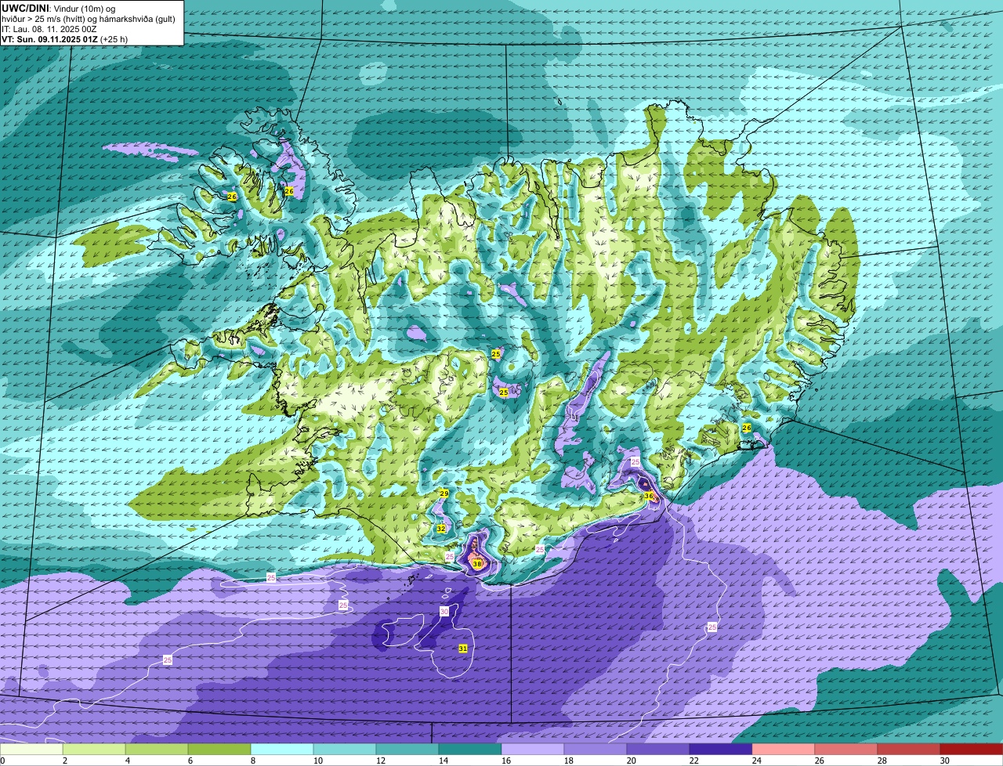The height and width of the screenshot is (766, 1003).
Task: Select the yellow 29 gust label
Action: (444, 493)
